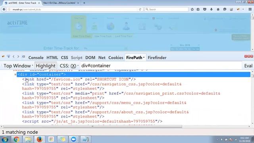Click the Firefox Search box
The height and width of the screenshot is (143, 254).
tap(167, 10)
